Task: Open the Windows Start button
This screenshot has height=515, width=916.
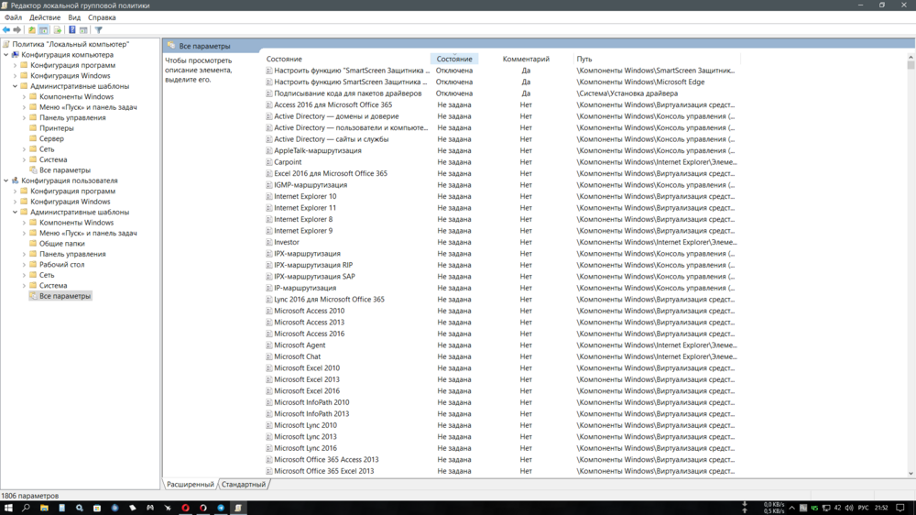Action: [8, 508]
